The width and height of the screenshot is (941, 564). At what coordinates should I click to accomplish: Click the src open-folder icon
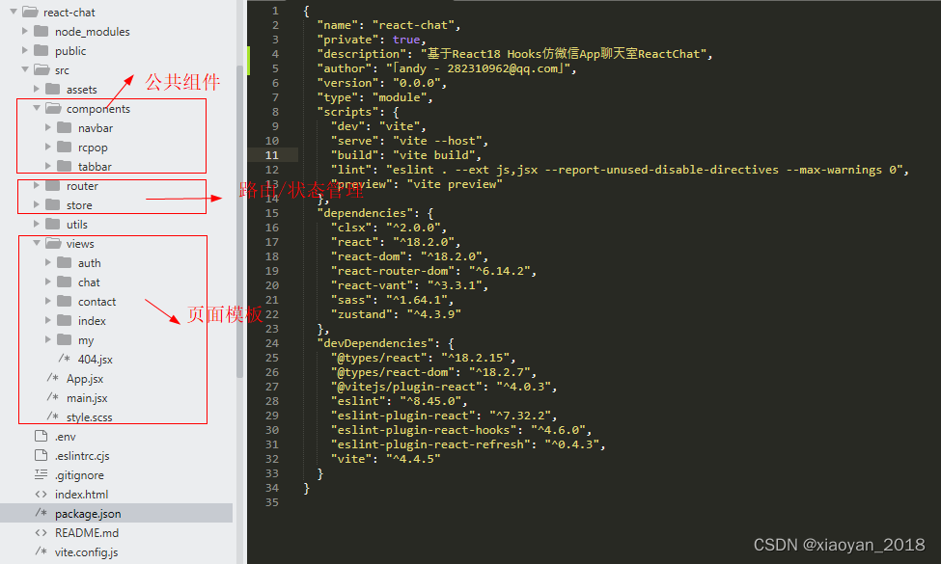[x=42, y=69]
